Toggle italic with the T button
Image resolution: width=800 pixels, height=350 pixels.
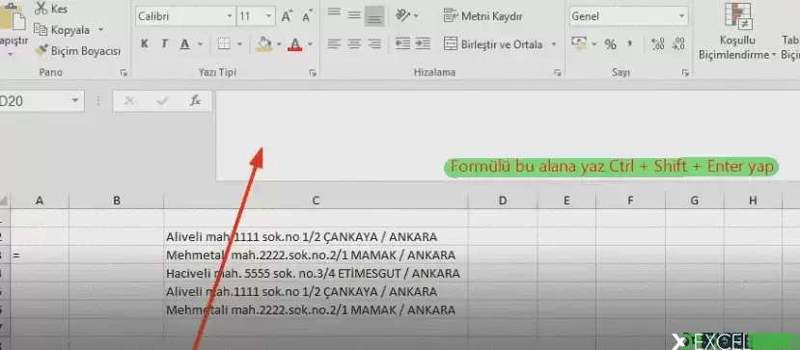pos(164,44)
